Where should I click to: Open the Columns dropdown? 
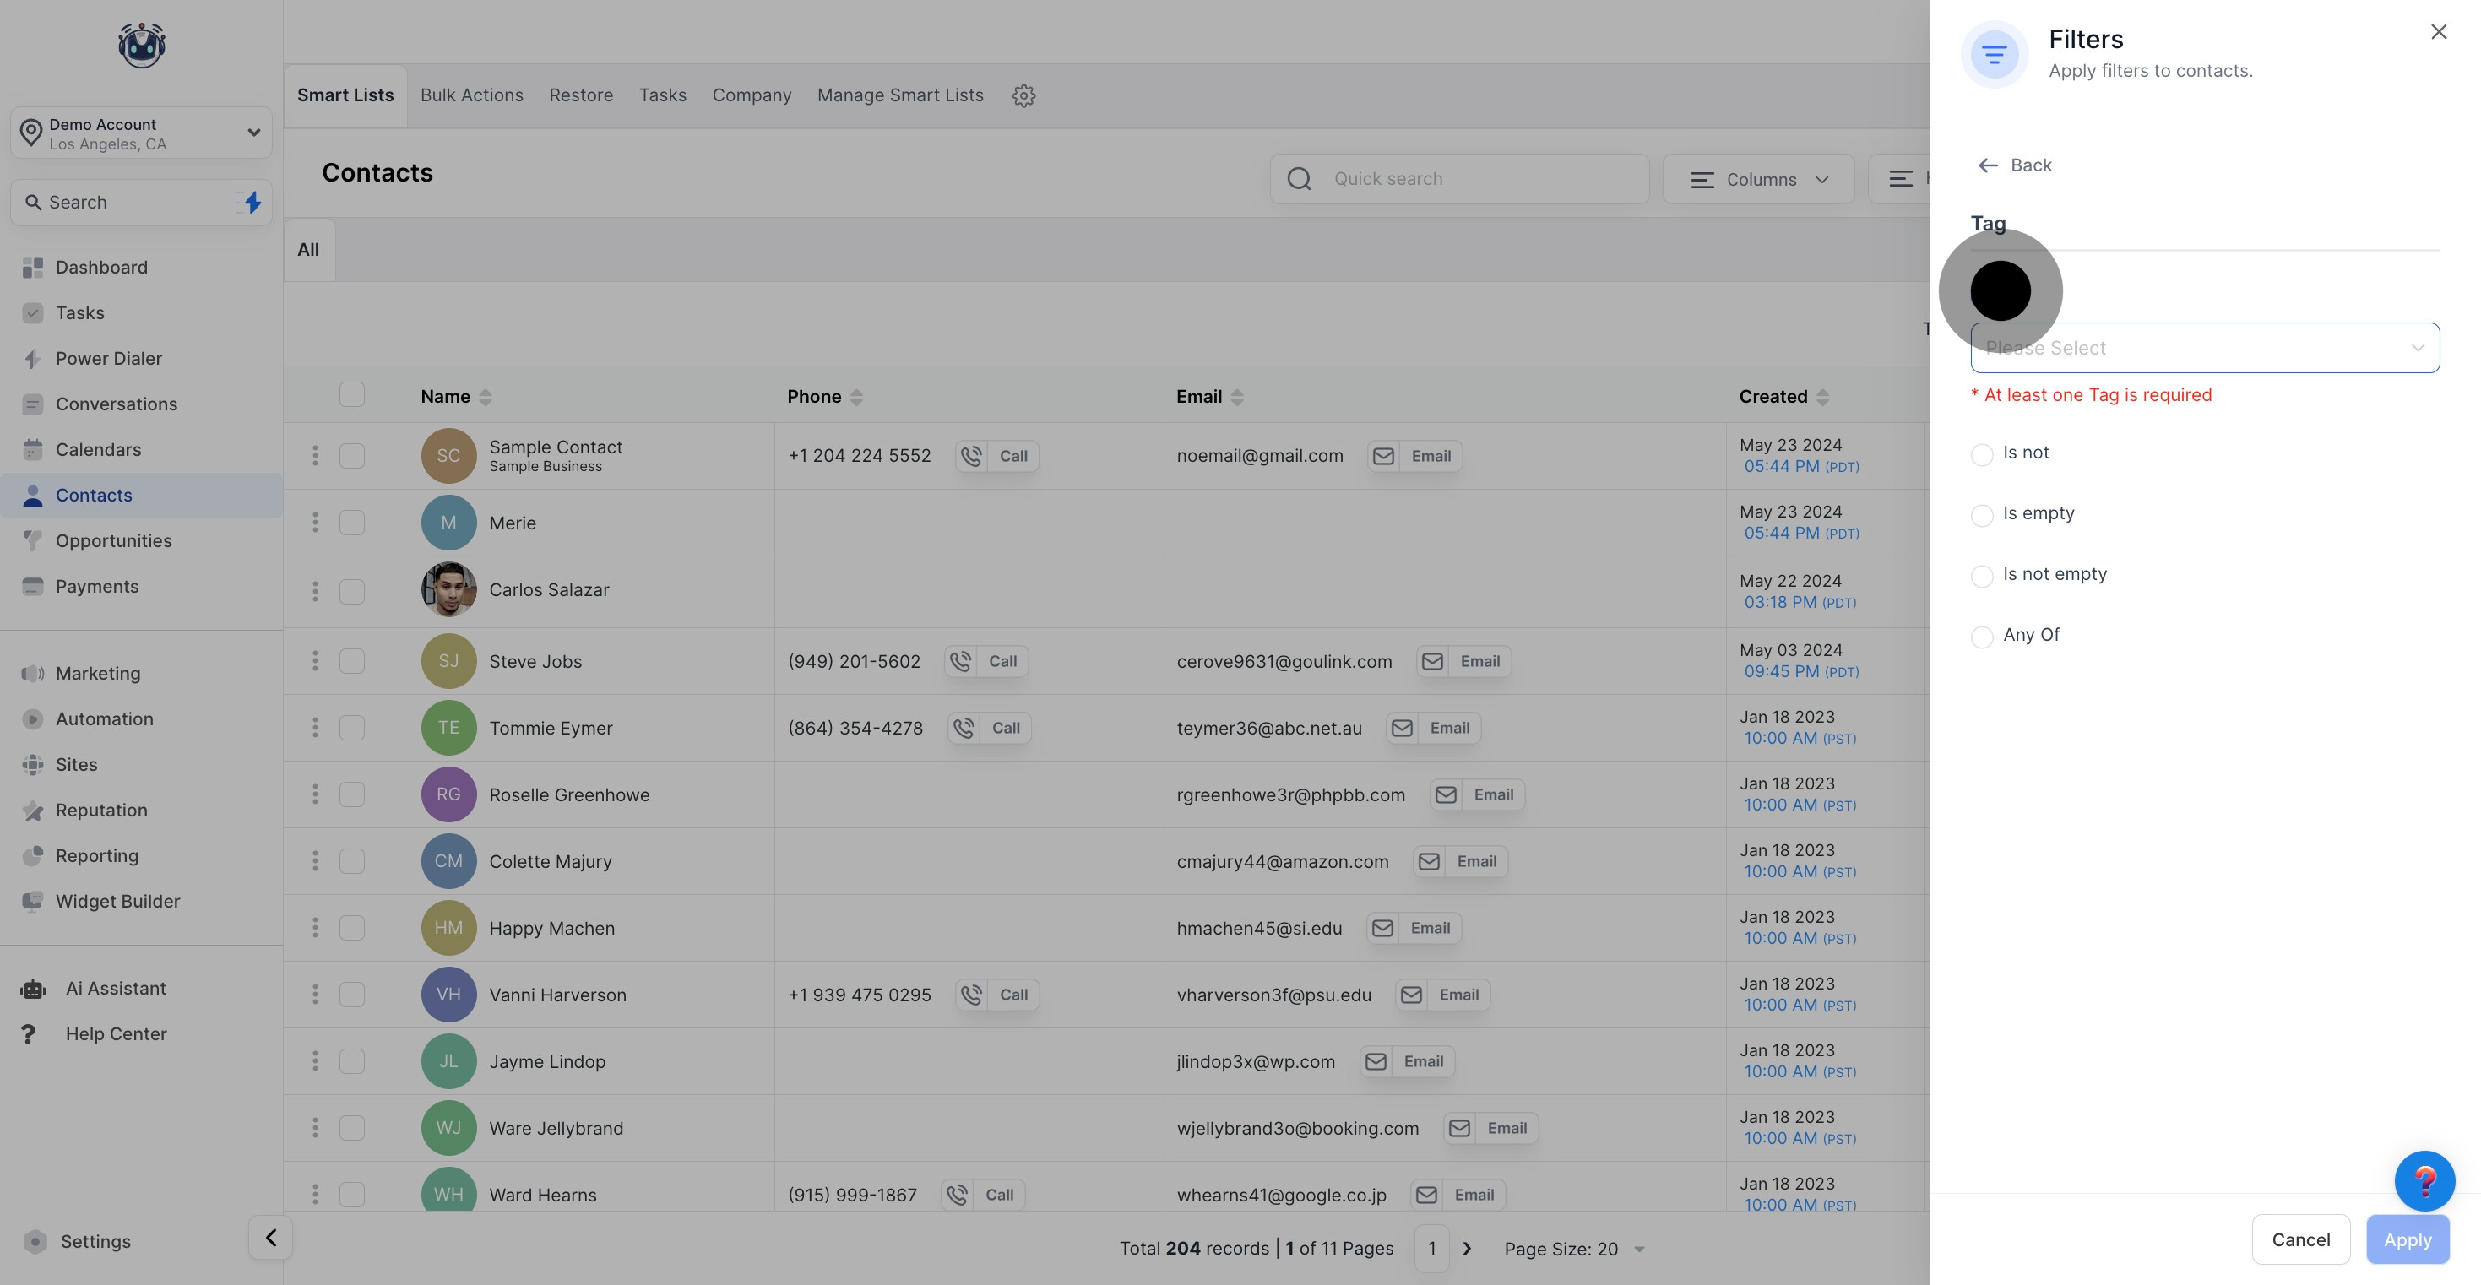1757,179
